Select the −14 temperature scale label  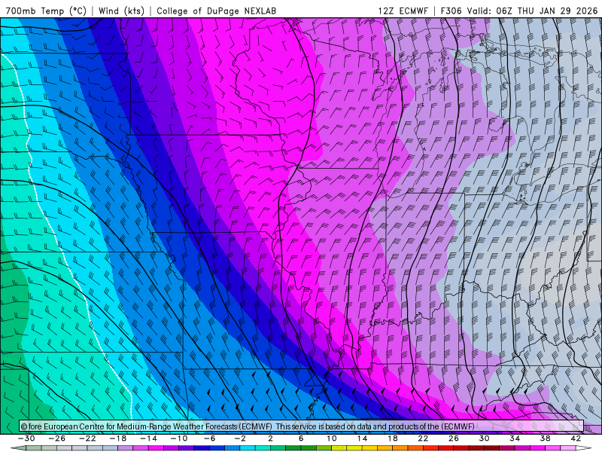[148, 438]
